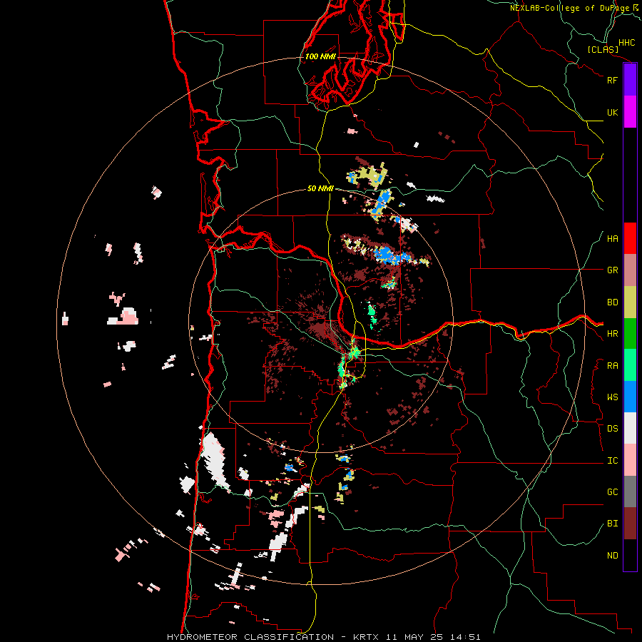Click the RA light green legend swatch
The image size is (642, 642).
coord(630,365)
